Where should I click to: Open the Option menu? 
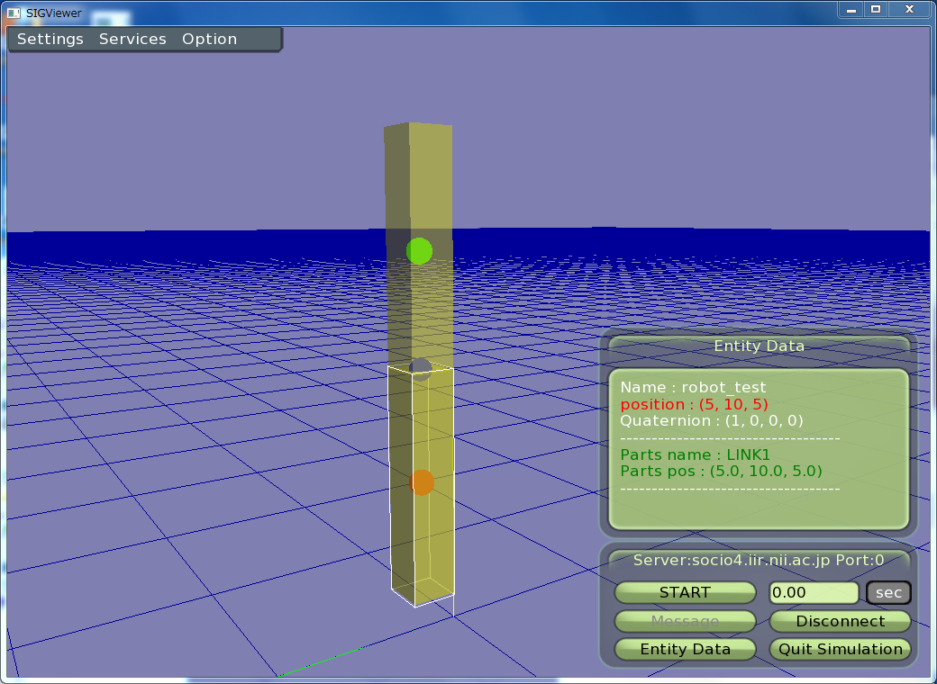click(209, 40)
